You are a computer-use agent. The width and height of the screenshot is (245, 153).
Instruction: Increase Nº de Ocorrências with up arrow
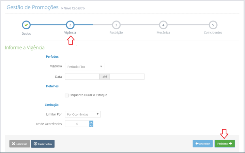(x=91, y=122)
